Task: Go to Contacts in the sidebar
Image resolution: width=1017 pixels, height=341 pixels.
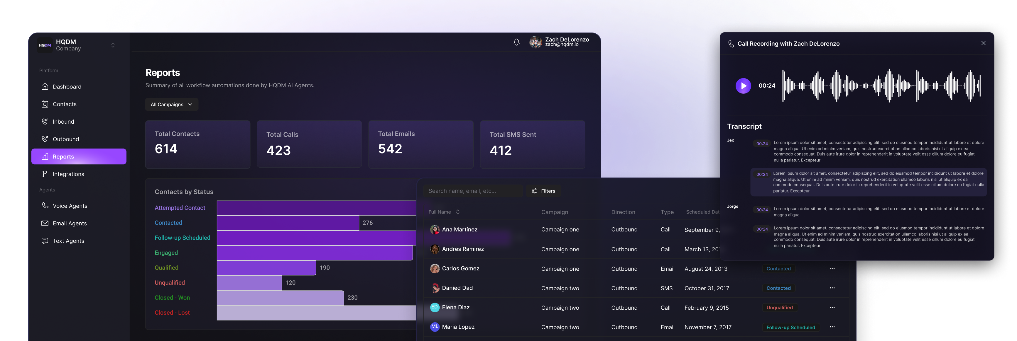Action: pos(64,104)
